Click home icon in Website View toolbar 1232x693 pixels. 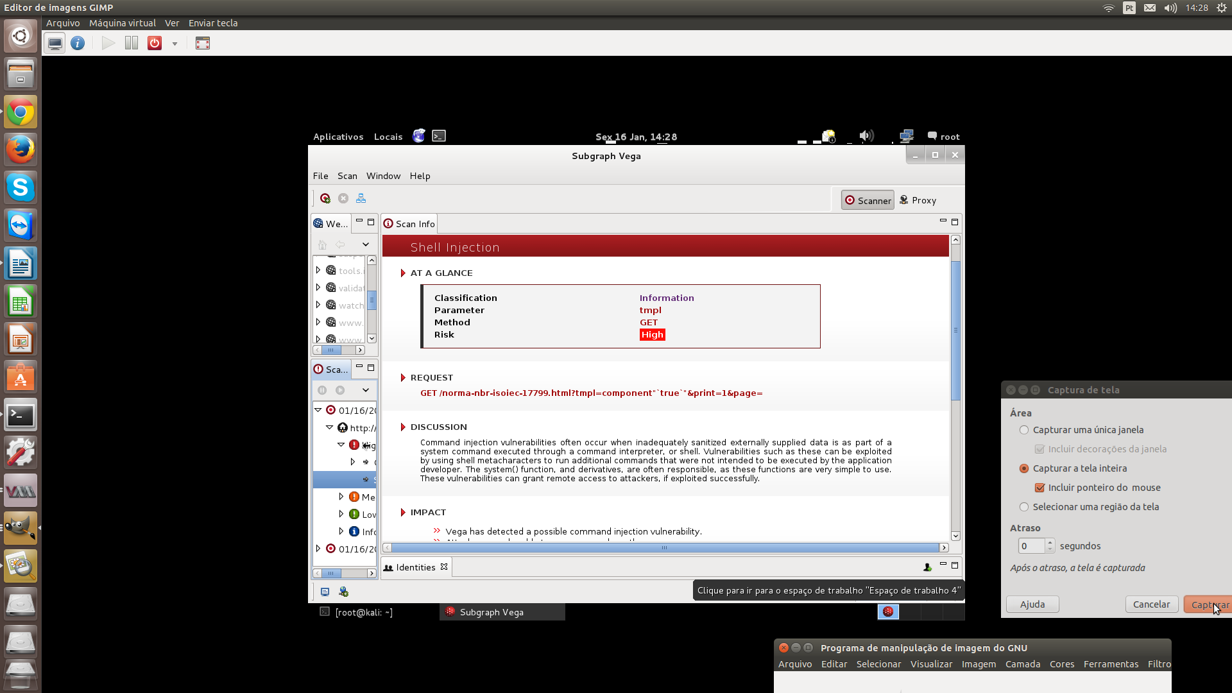tap(322, 244)
